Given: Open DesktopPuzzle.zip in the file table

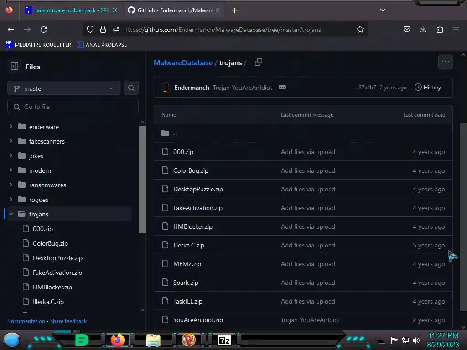Looking at the screenshot, I should [198, 189].
